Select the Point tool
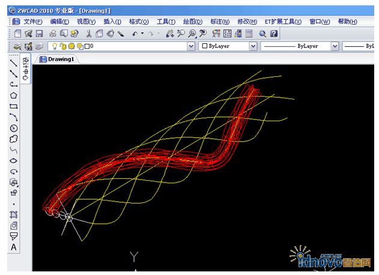379x275 pixels. click(x=14, y=204)
